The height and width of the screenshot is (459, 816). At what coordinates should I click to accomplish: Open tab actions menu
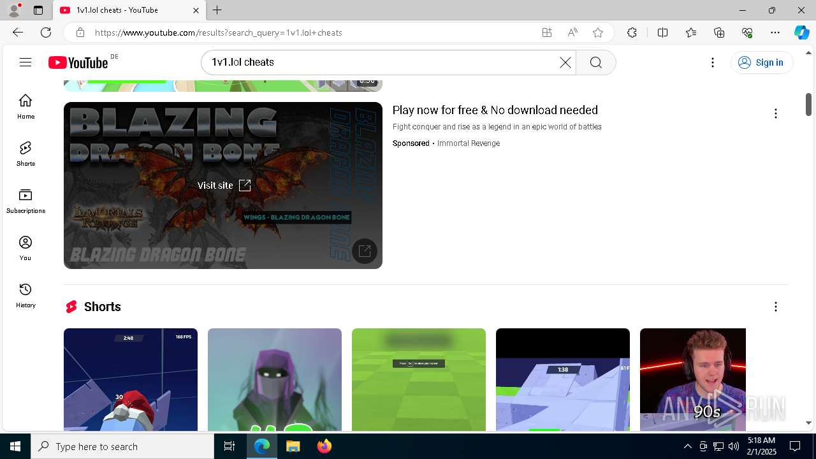[38, 10]
